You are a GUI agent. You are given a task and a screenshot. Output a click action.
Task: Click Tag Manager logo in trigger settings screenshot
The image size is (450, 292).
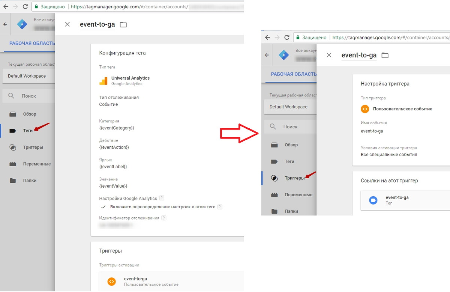[x=284, y=55]
